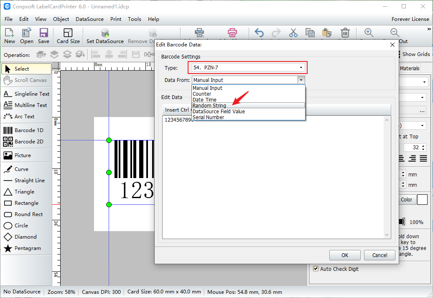The width and height of the screenshot is (433, 298).
Task: Switch to the Materials tab
Action: point(410,68)
